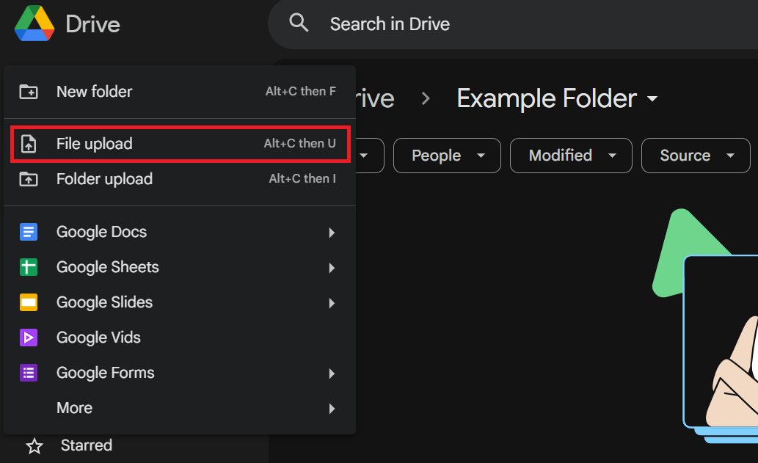The width and height of the screenshot is (758, 463).
Task: Click the Search in Drive field
Action: [x=513, y=23]
